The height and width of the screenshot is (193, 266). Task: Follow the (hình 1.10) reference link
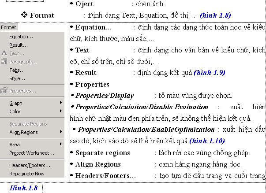(207, 141)
